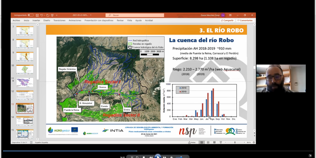316x158 pixels.
Task: Click the 99 % zoom level
Action: [x=249, y=142]
